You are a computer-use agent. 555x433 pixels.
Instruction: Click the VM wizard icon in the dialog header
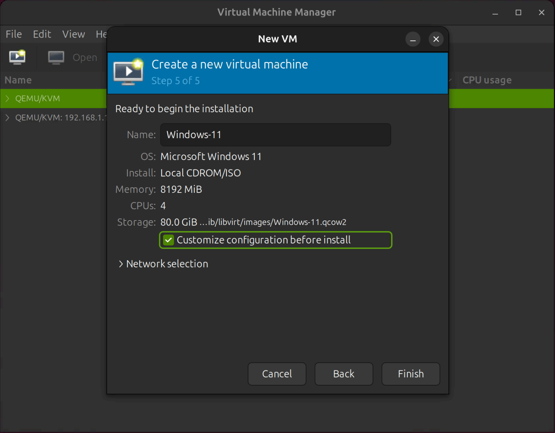(x=128, y=72)
